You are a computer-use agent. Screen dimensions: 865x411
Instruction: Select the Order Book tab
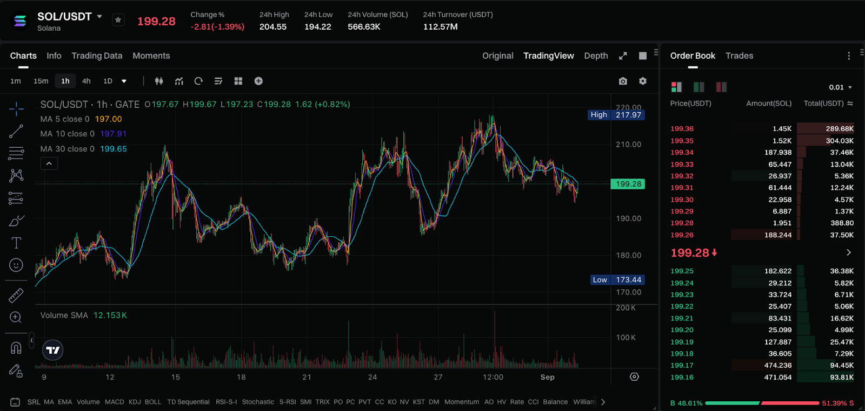(693, 56)
